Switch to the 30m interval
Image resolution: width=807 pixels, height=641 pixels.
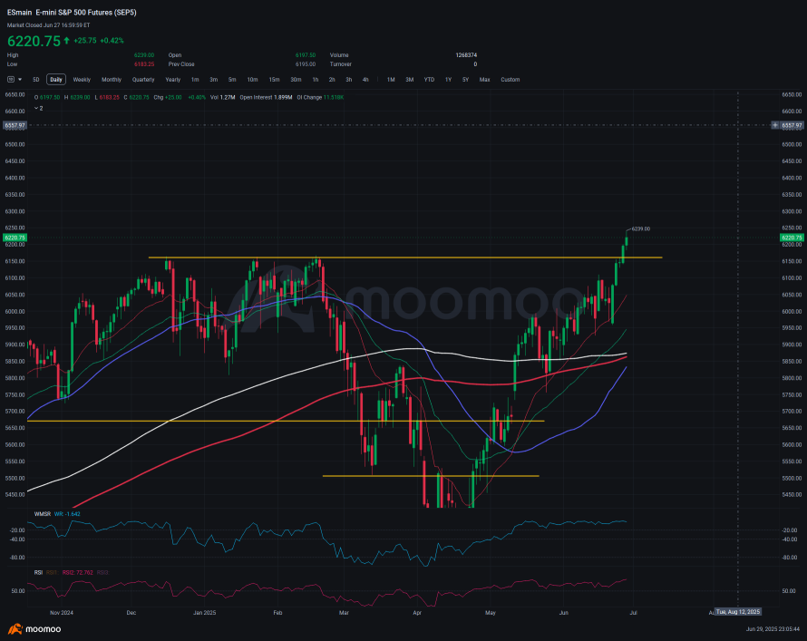click(x=296, y=79)
